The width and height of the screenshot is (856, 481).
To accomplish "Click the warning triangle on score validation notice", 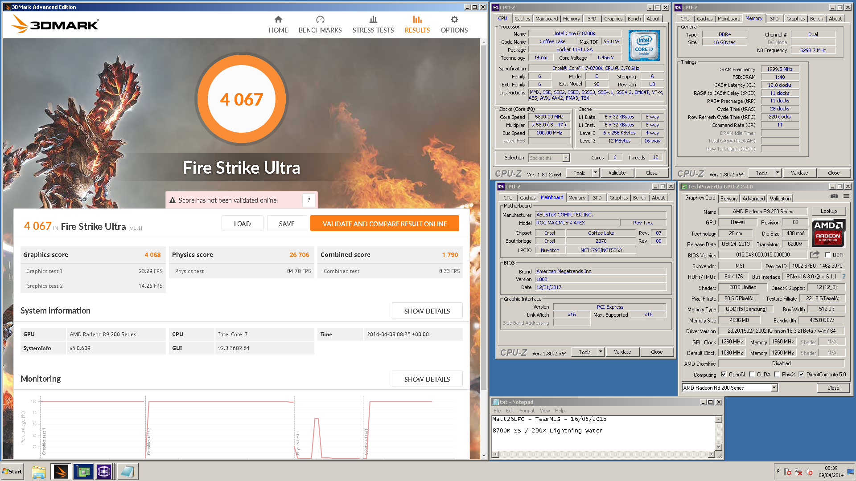I will pos(173,200).
